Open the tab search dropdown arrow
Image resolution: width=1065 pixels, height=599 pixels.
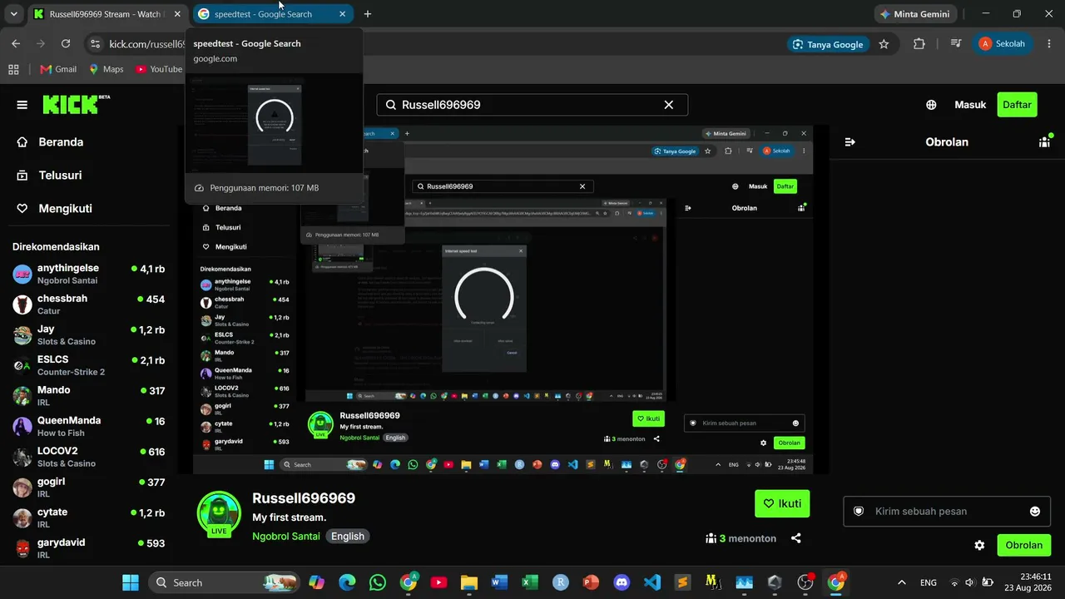click(13, 14)
